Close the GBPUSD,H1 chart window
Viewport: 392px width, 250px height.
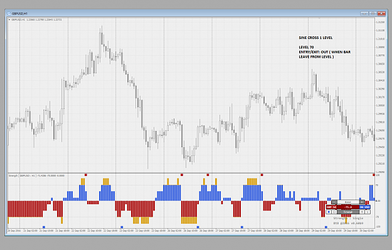[381, 13]
